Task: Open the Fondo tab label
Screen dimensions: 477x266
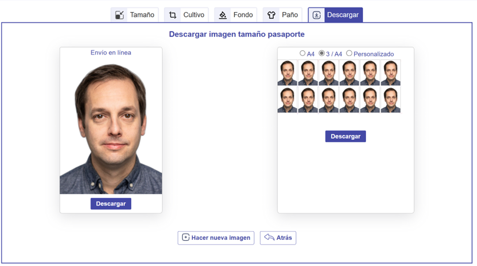Action: tap(243, 15)
